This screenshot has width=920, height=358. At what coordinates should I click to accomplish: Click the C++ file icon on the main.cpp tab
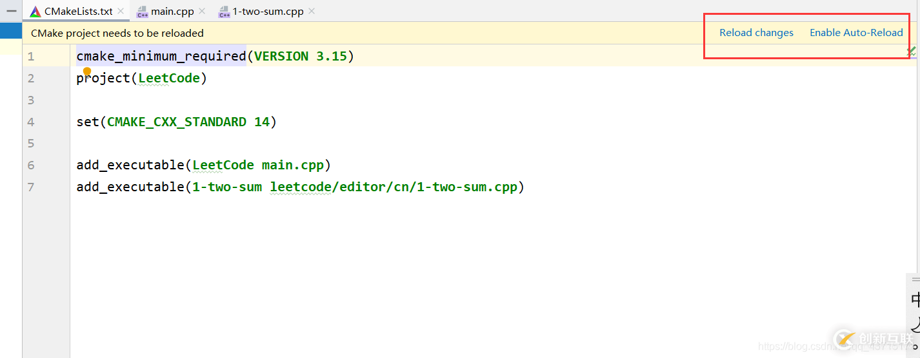143,12
